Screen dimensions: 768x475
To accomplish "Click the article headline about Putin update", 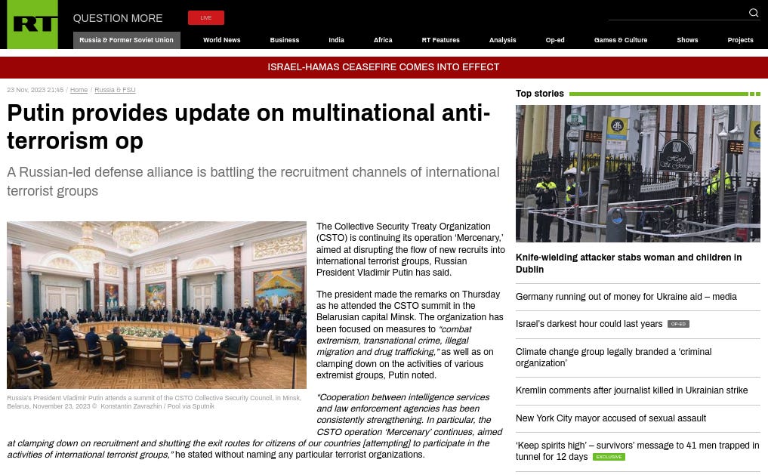I will [x=248, y=127].
